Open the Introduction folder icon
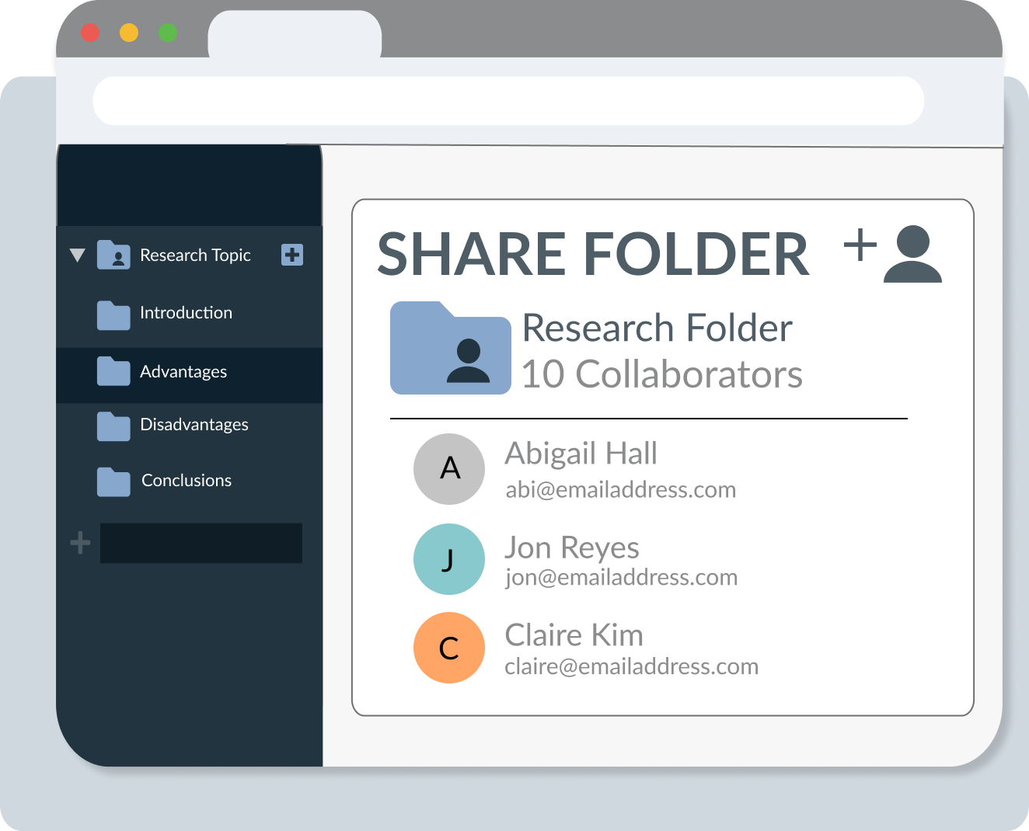 (113, 314)
